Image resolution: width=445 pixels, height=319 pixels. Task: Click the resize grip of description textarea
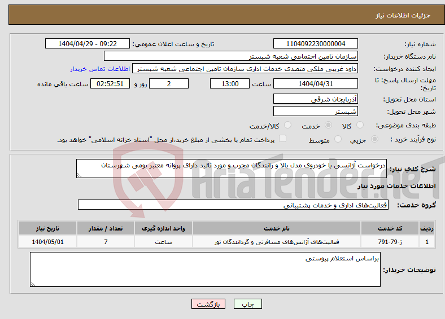point(79,175)
